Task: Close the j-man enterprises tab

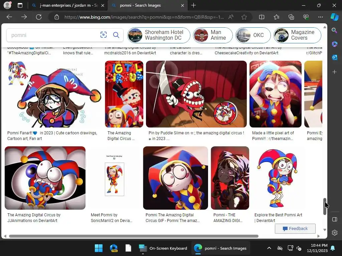Action: point(103,5)
